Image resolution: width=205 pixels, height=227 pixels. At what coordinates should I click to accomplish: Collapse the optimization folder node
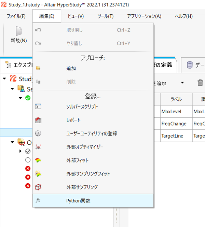(12, 142)
